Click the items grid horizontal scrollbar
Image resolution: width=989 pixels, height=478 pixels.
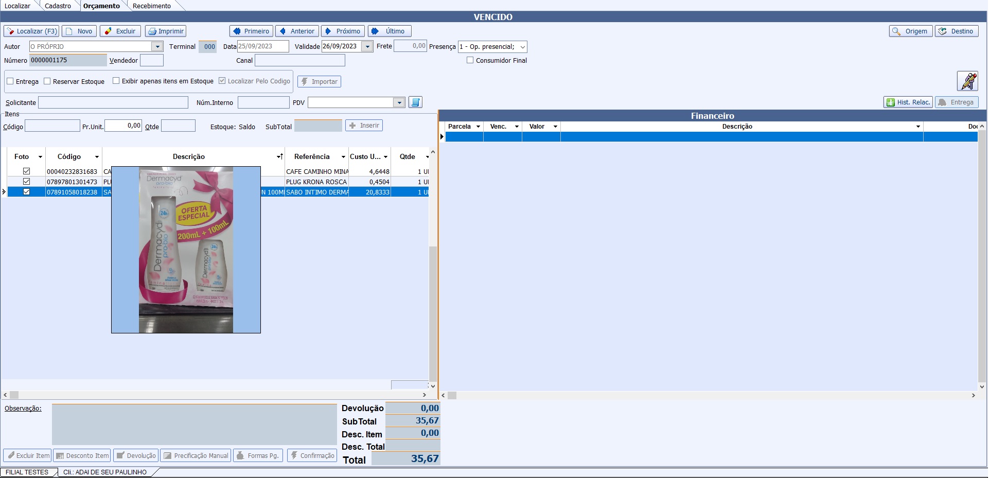pos(215,395)
